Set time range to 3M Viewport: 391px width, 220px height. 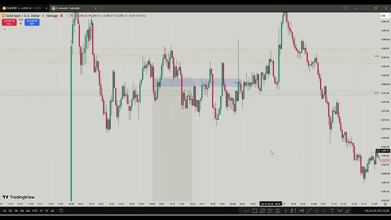22,211
